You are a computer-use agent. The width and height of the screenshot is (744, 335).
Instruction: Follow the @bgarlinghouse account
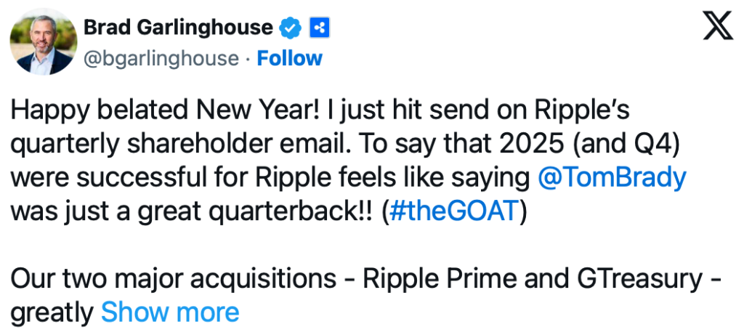tap(290, 58)
